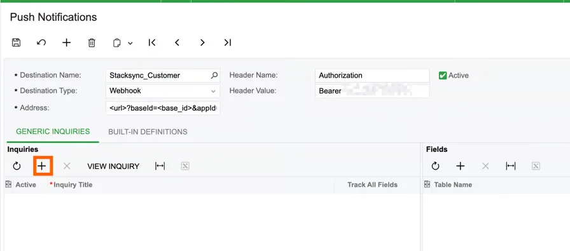
Task: Delete row in Inquiries grid
Action: [x=67, y=166]
